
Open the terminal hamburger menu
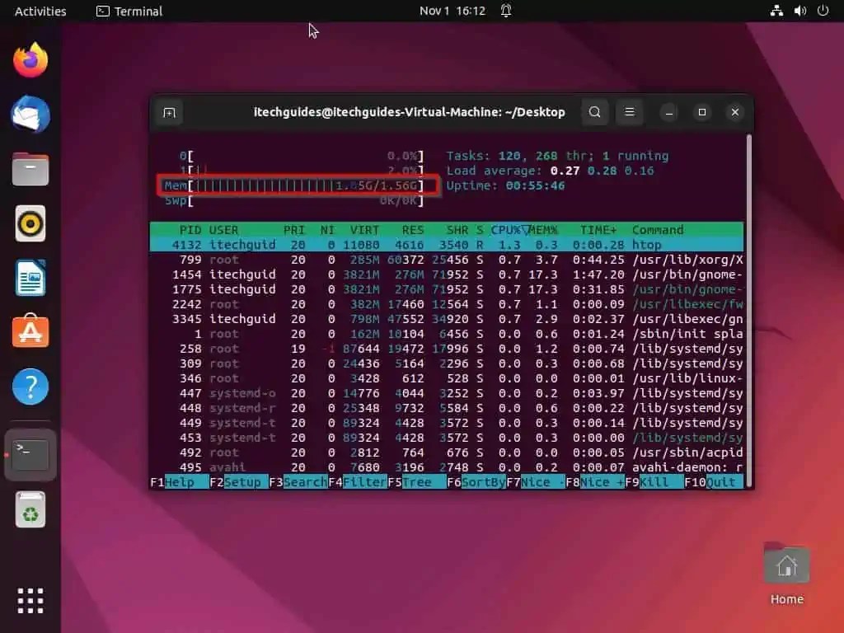click(x=630, y=112)
